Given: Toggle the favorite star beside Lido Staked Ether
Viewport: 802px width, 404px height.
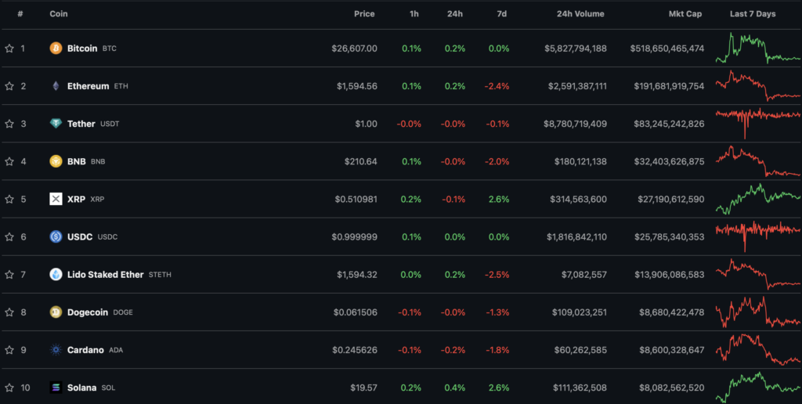Looking at the screenshot, I should click(x=9, y=275).
